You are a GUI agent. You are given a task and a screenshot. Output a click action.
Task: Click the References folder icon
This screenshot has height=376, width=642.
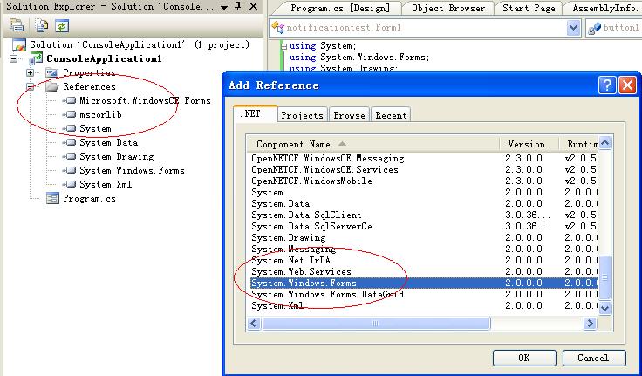[52, 87]
